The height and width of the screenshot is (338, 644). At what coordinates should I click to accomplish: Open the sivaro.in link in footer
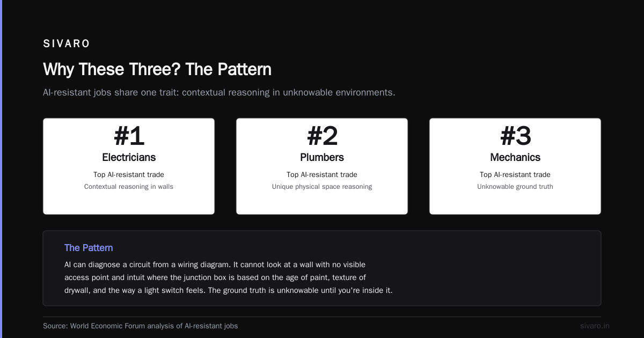click(595, 326)
